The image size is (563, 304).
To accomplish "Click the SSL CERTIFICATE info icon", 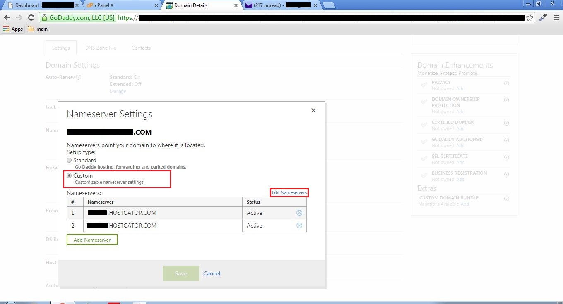I will tap(506, 157).
